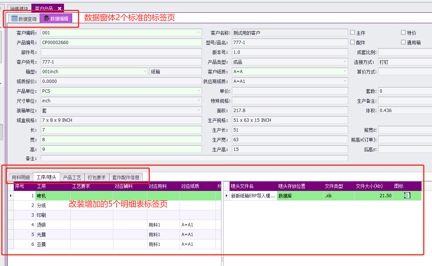Click the 宽 field with value 8
The width and height of the screenshot is (432, 266).
[121, 139]
